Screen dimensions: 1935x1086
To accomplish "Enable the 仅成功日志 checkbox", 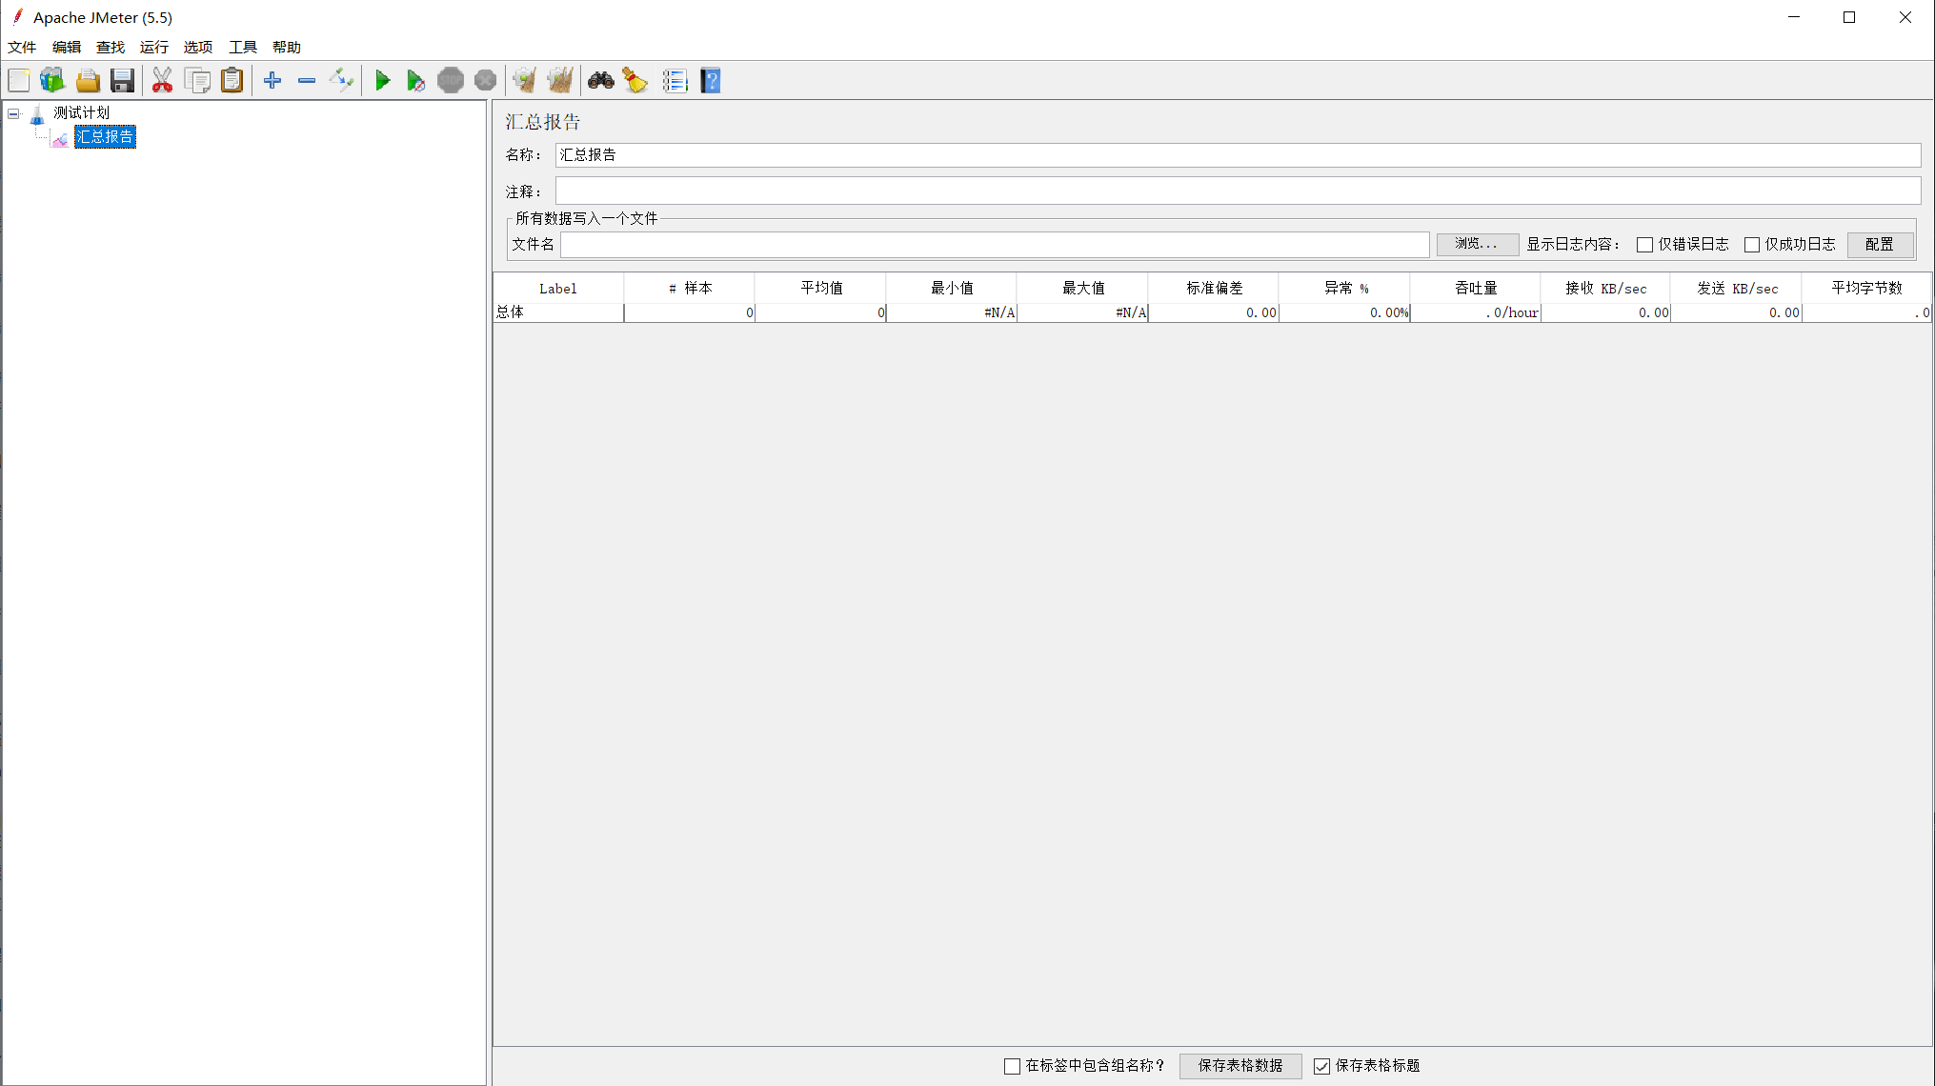I will 1751,245.
